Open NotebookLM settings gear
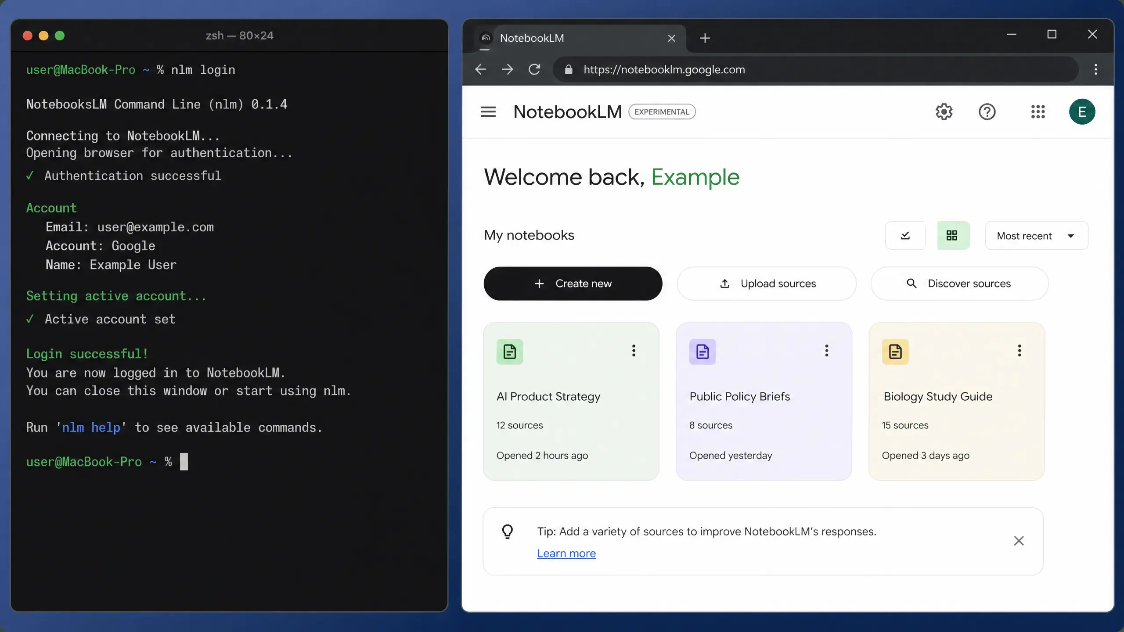The width and height of the screenshot is (1124, 632). tap(944, 112)
